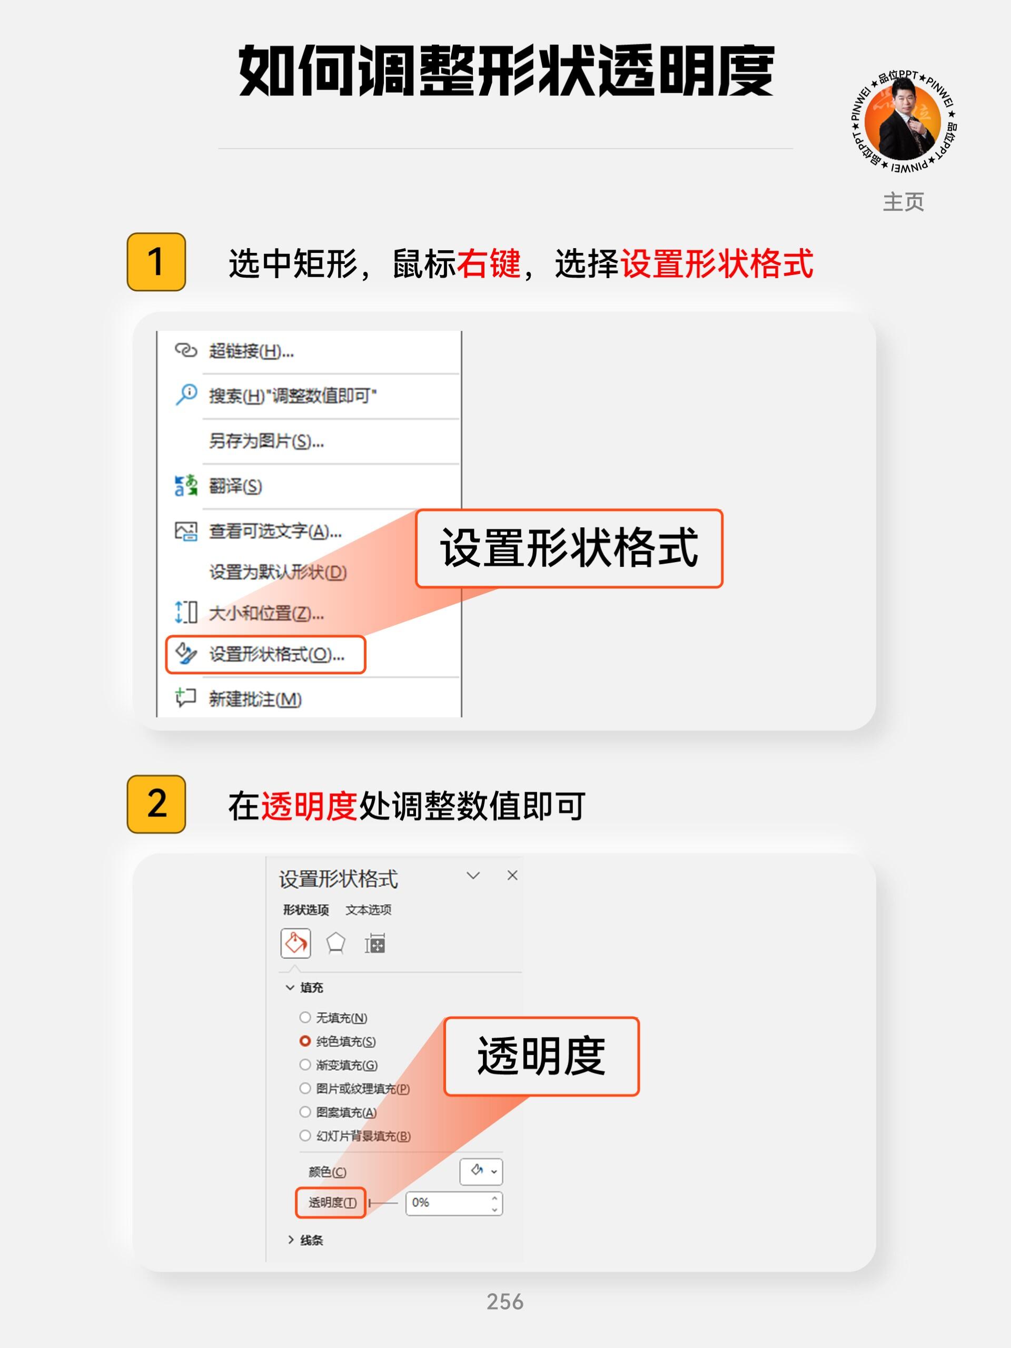Click the size and position icon
Image resolution: width=1011 pixels, height=1348 pixels.
coord(186,612)
